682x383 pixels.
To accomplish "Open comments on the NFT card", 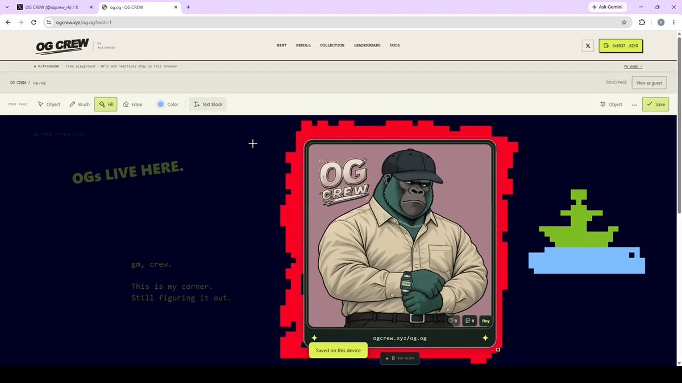I will tap(469, 321).
